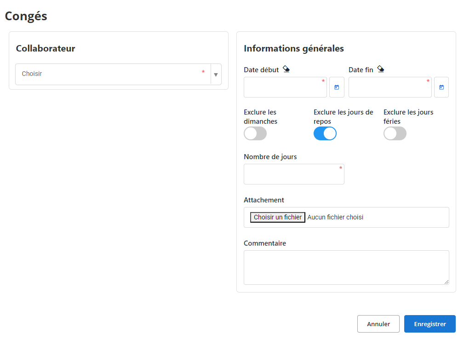Cancel with the Annuler button
Viewport: 464px width, 345px height.
click(378, 324)
